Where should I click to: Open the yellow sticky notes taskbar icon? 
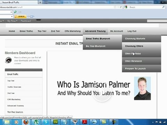tap(104, 122)
